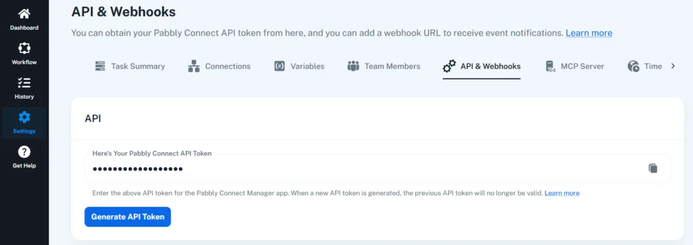Switch to the Team Members tab

pyautogui.click(x=384, y=66)
